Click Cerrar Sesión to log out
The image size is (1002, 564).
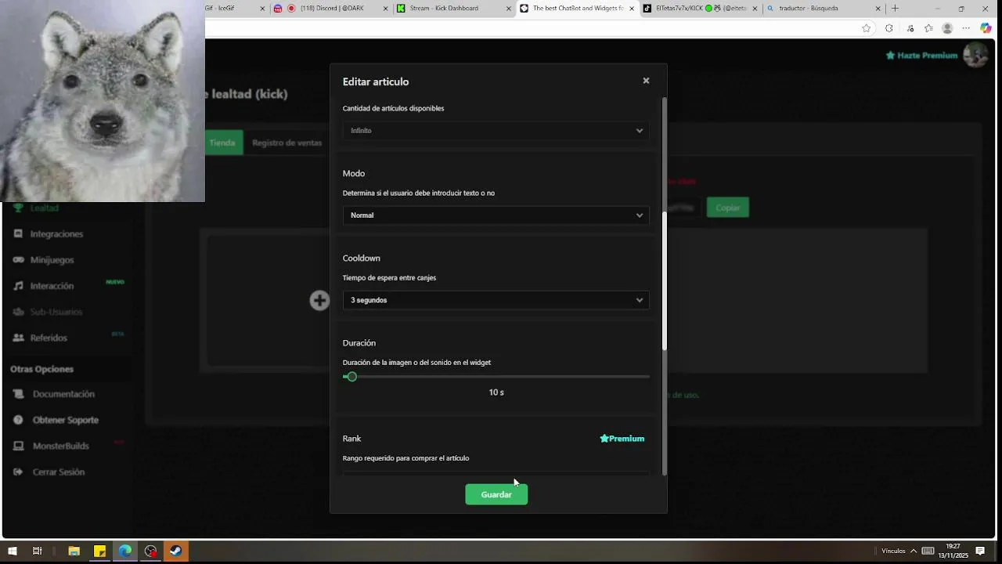(x=59, y=472)
